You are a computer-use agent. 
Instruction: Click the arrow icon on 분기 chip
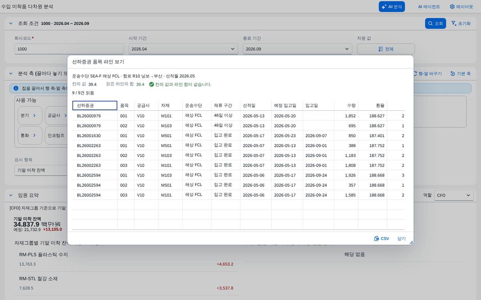point(34,115)
